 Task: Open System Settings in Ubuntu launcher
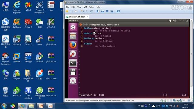click(x=73, y=54)
